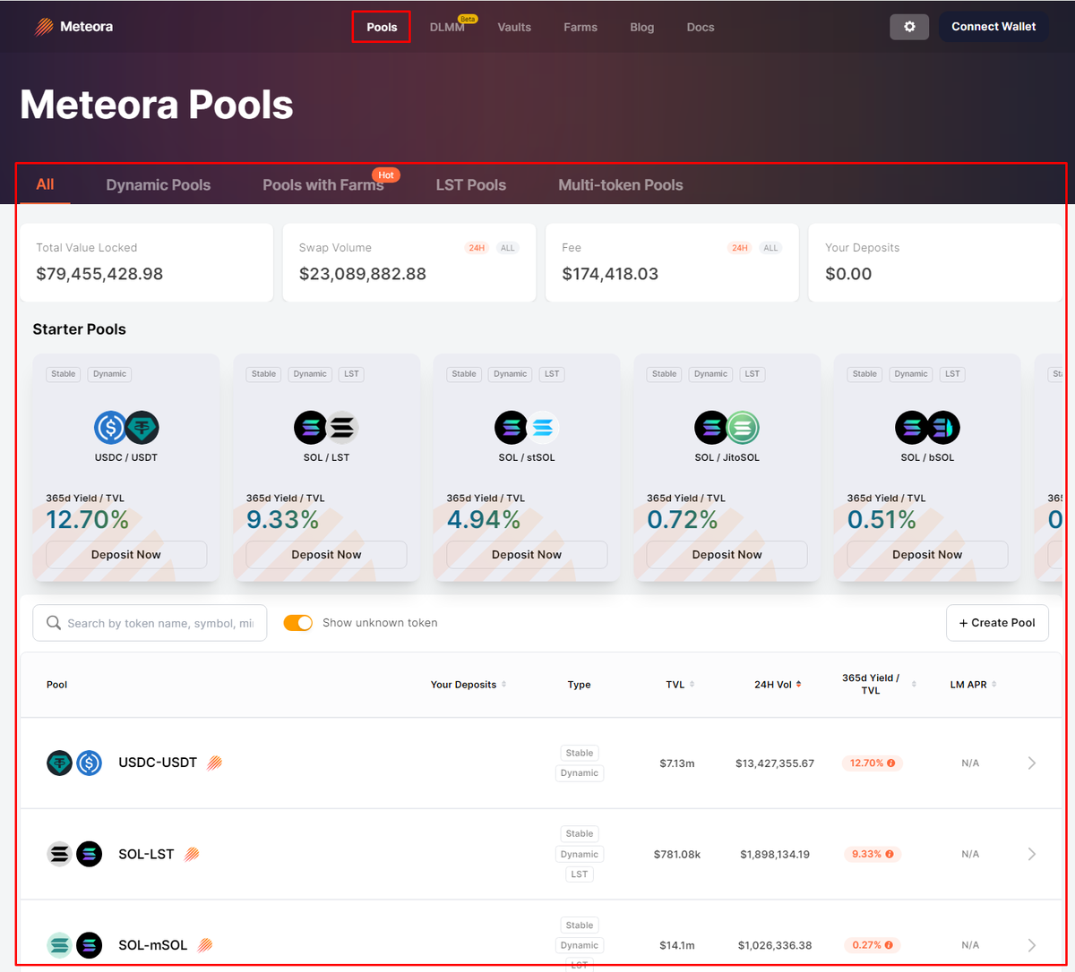Click the $781.08k TVL cell
Screen dimensions: 1075x972
(677, 855)
